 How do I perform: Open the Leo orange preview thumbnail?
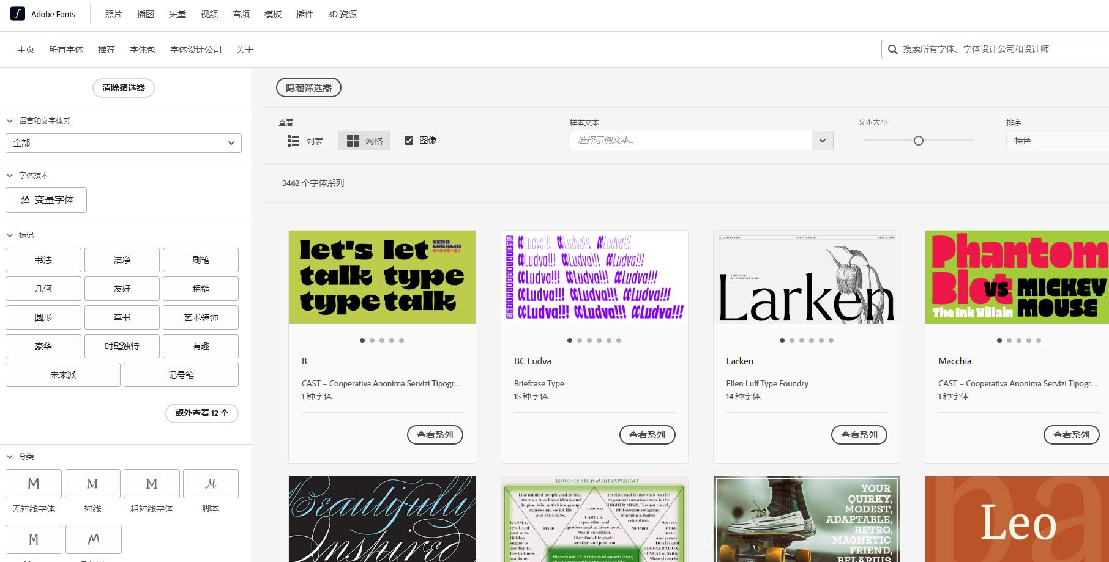[1017, 519]
